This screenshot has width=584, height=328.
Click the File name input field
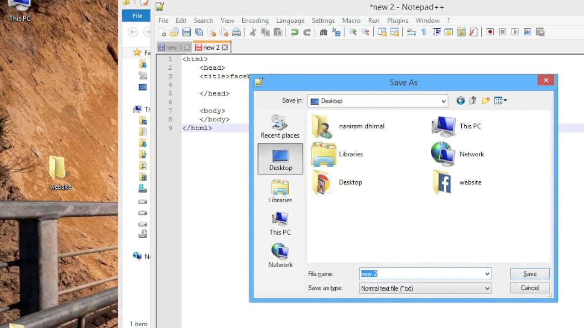[421, 274]
